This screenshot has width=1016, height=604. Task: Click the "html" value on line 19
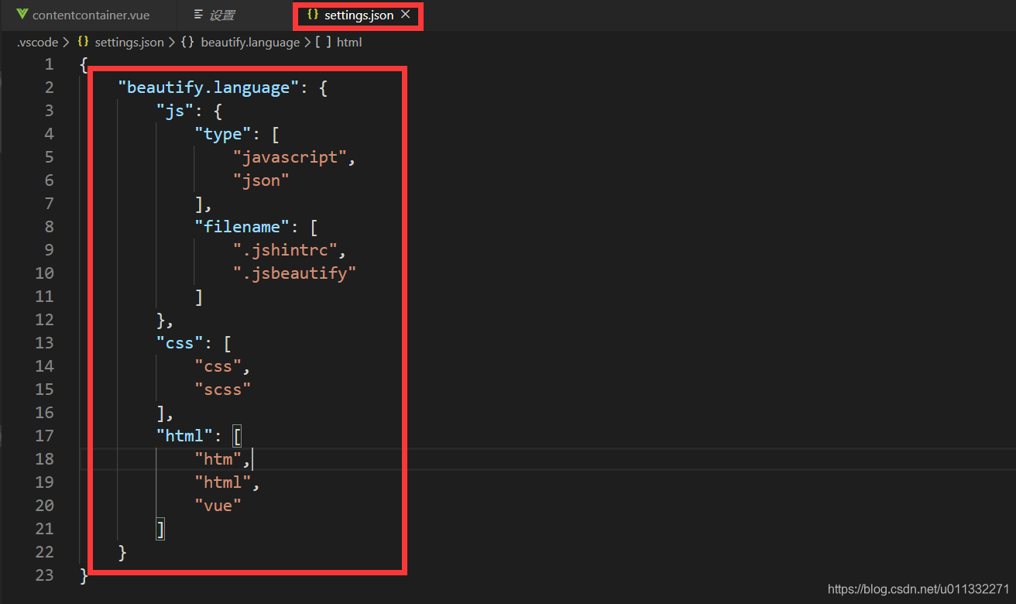click(223, 482)
